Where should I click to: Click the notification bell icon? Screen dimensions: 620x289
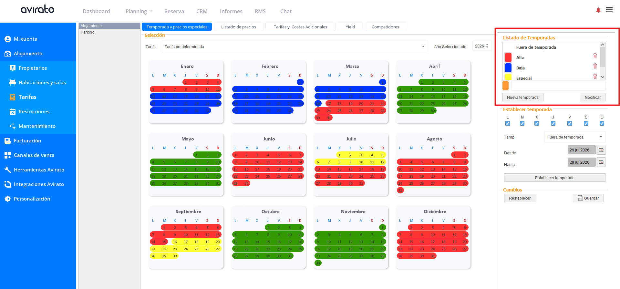tap(598, 10)
